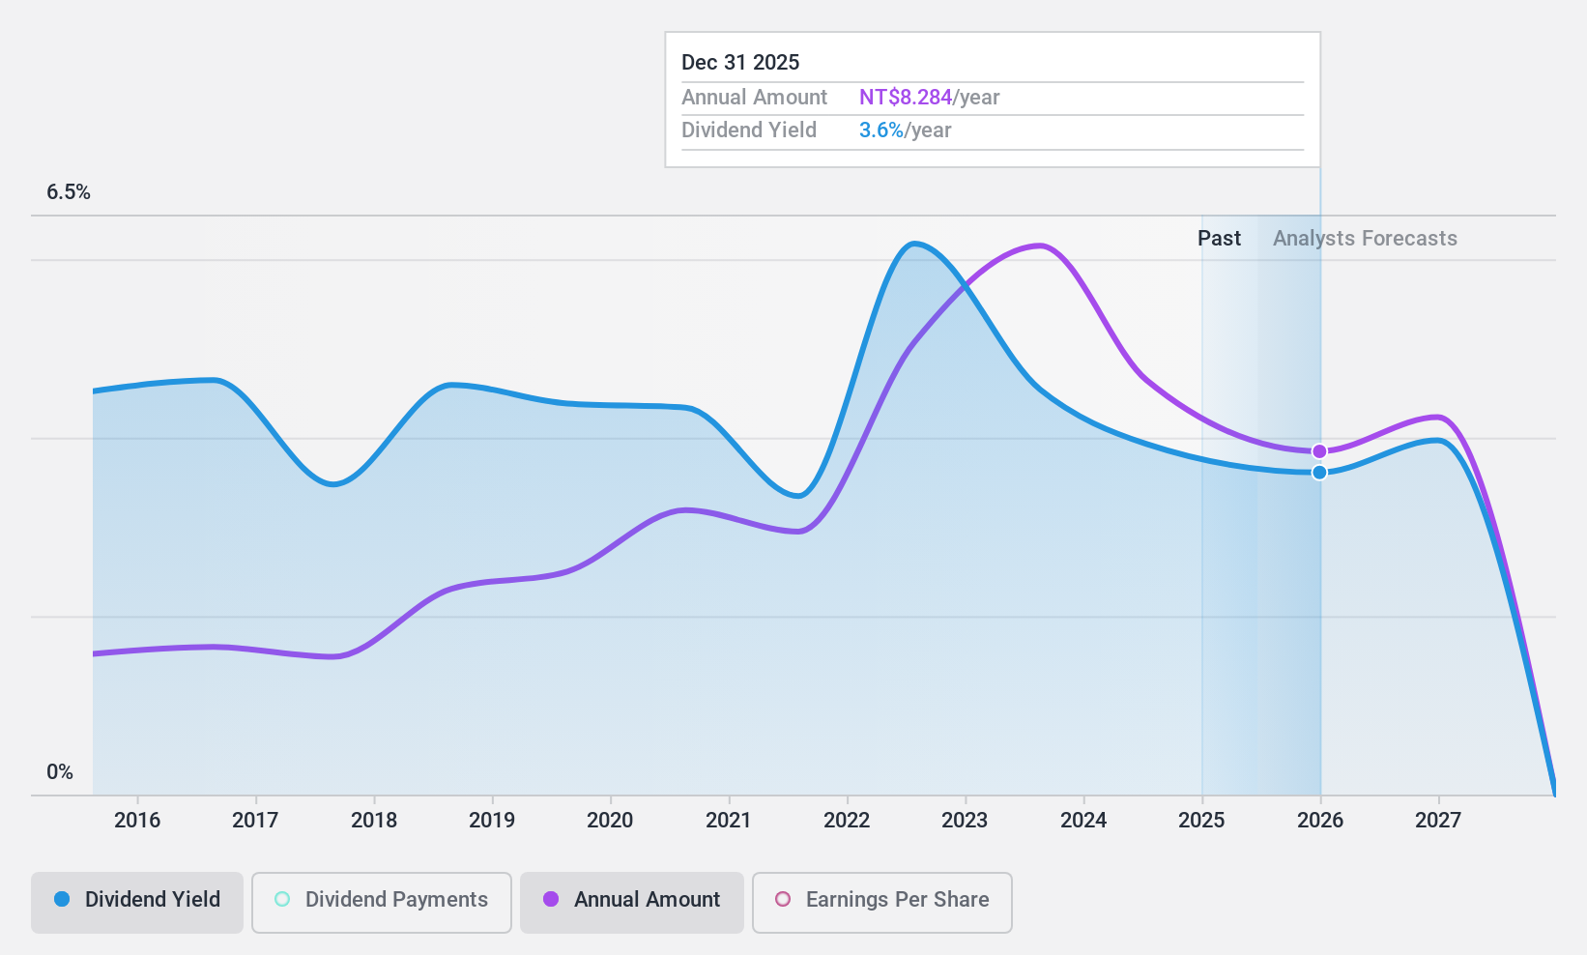
Task: Click the 2017 axis label
Action: [255, 821]
